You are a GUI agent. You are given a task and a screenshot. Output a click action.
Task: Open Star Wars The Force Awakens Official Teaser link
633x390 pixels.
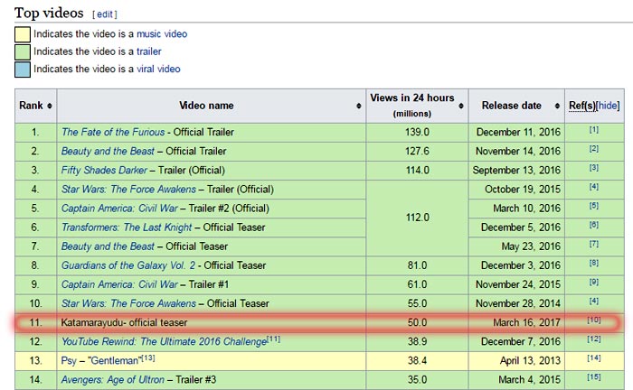(128, 303)
